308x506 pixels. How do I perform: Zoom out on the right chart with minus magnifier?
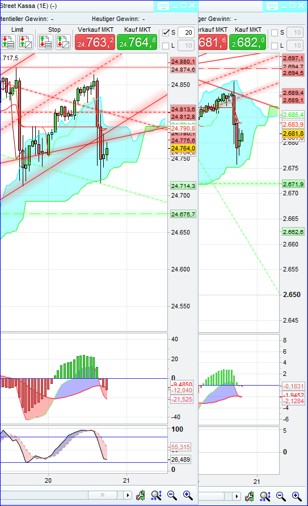(x=281, y=496)
